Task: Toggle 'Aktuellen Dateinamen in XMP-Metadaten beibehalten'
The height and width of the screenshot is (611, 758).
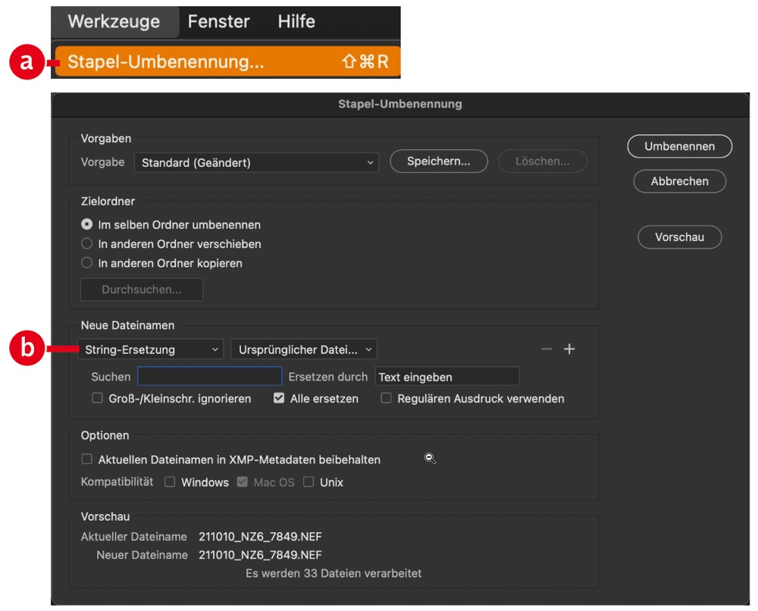Action: [87, 459]
